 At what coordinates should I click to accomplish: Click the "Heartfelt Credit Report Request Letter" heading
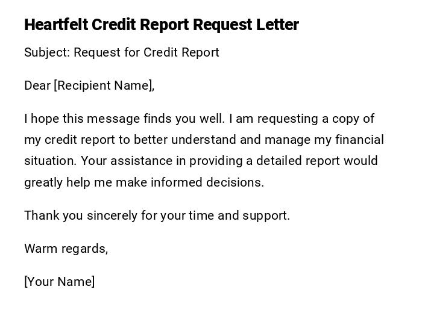click(x=161, y=25)
